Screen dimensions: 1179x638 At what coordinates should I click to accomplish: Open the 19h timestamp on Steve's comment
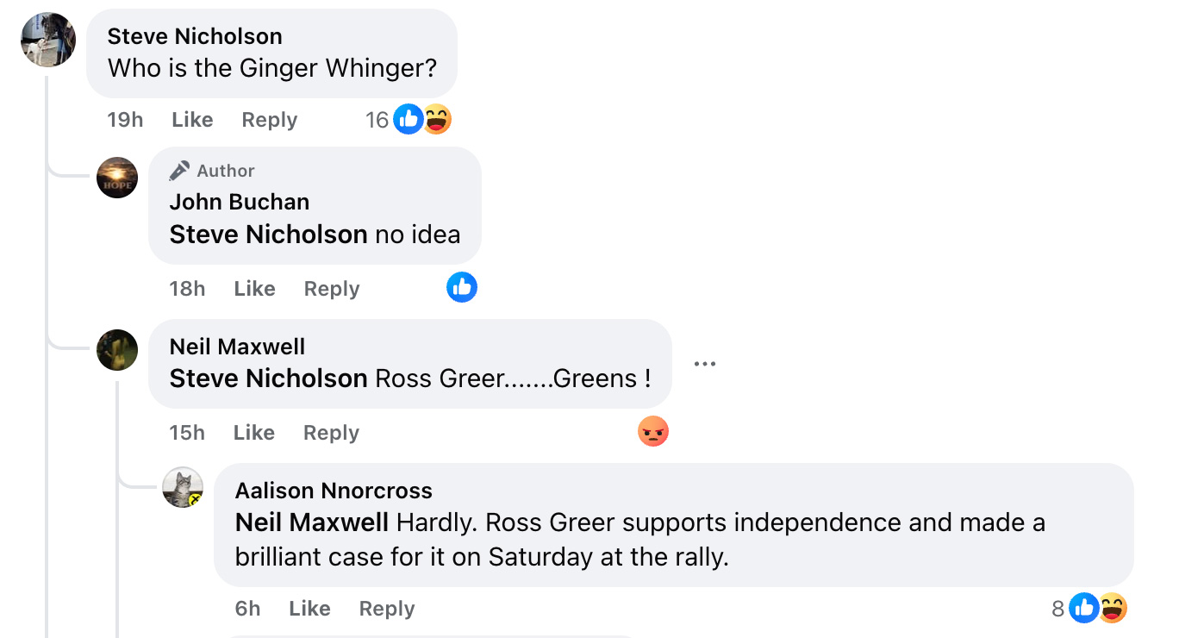[x=125, y=120]
